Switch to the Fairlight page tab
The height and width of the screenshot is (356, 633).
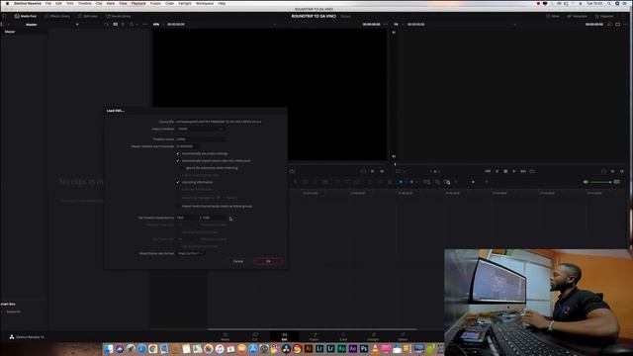373,336
